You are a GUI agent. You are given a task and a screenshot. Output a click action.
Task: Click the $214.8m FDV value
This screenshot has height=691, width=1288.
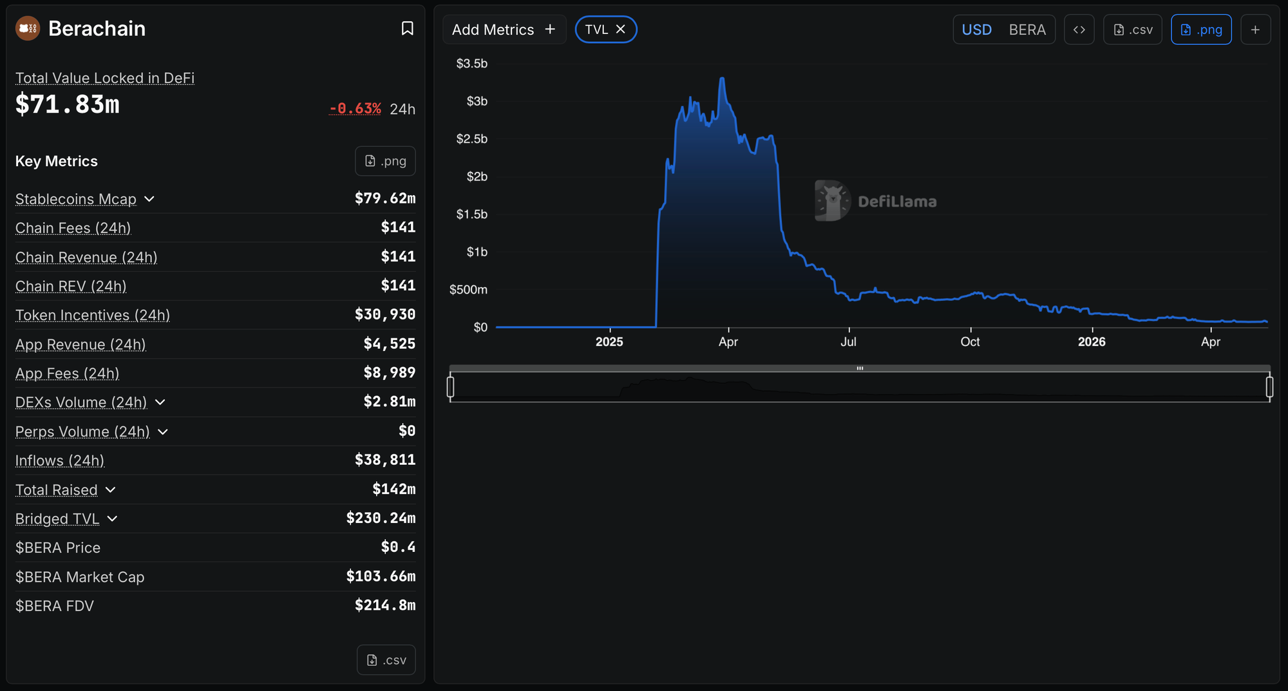click(x=385, y=605)
